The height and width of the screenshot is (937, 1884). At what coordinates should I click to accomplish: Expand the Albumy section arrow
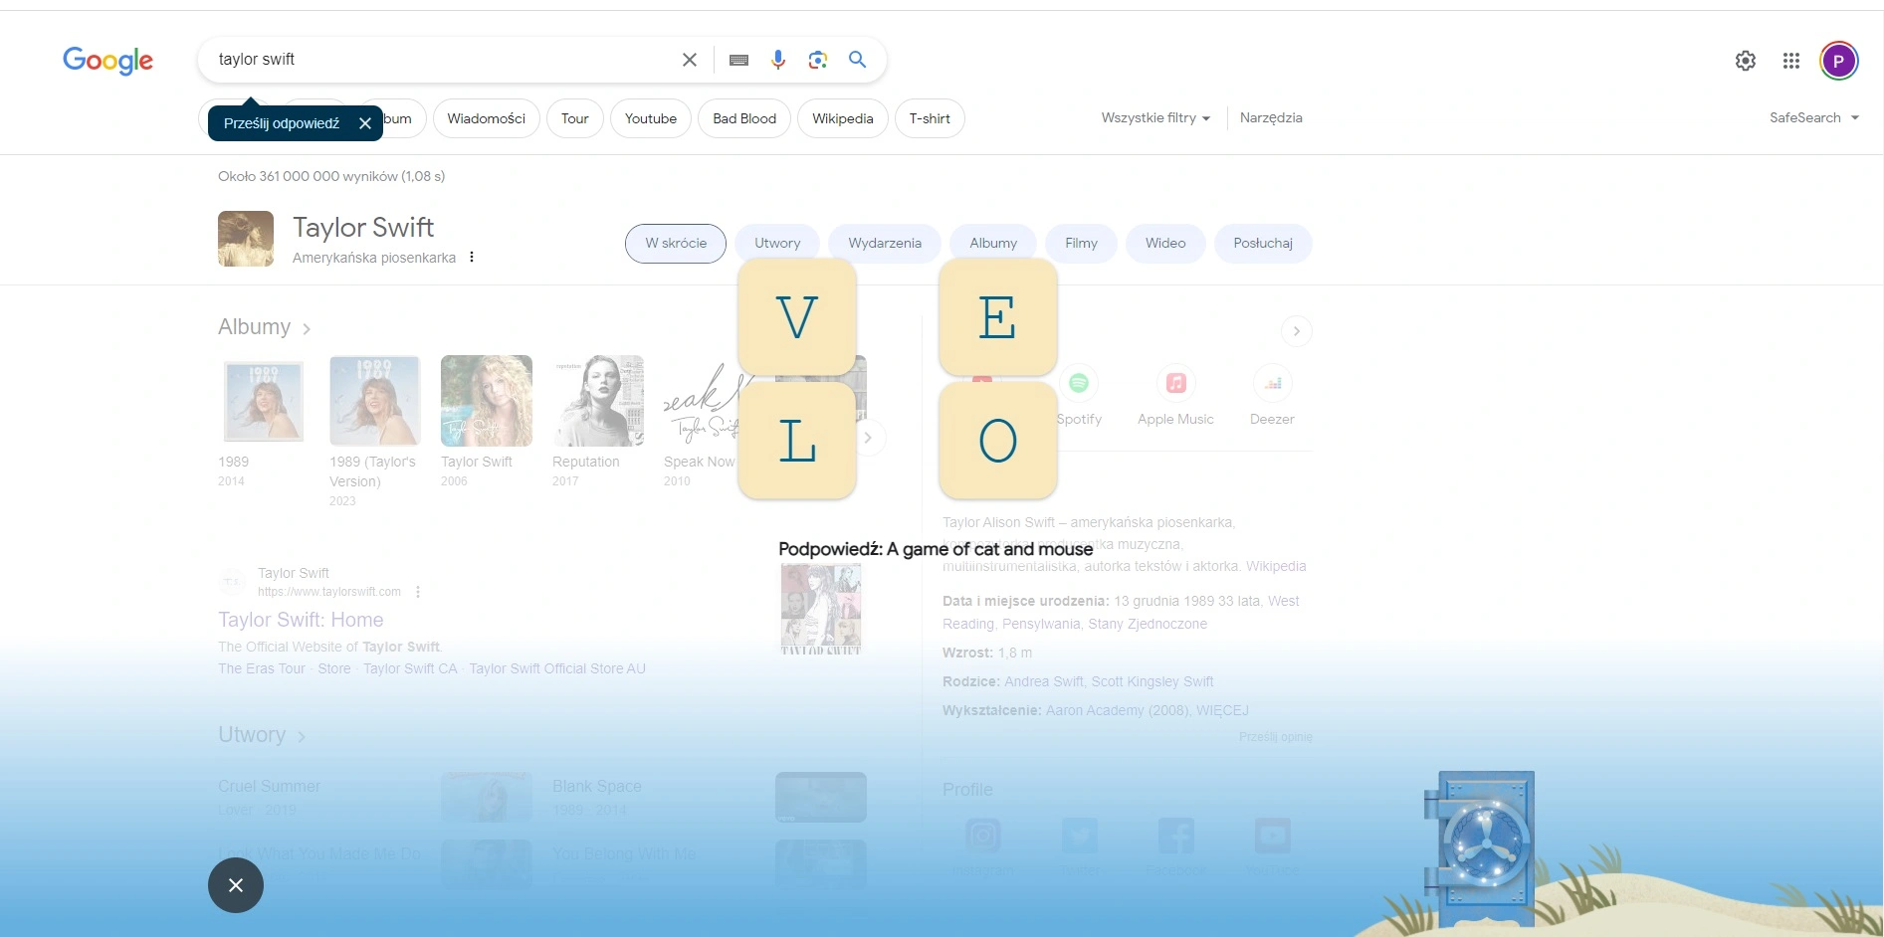[307, 328]
